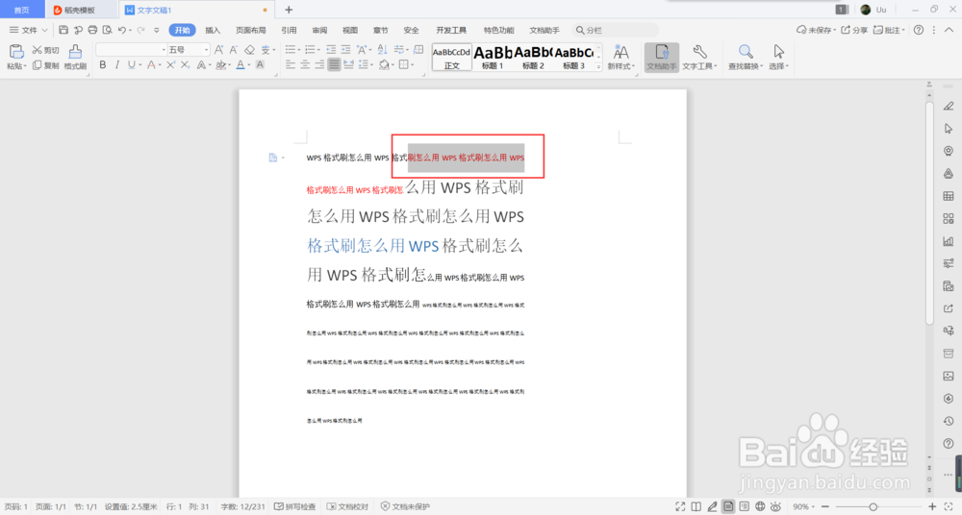Expand the styles gallery
Viewport: 962px width, 515px height.
(x=598, y=67)
